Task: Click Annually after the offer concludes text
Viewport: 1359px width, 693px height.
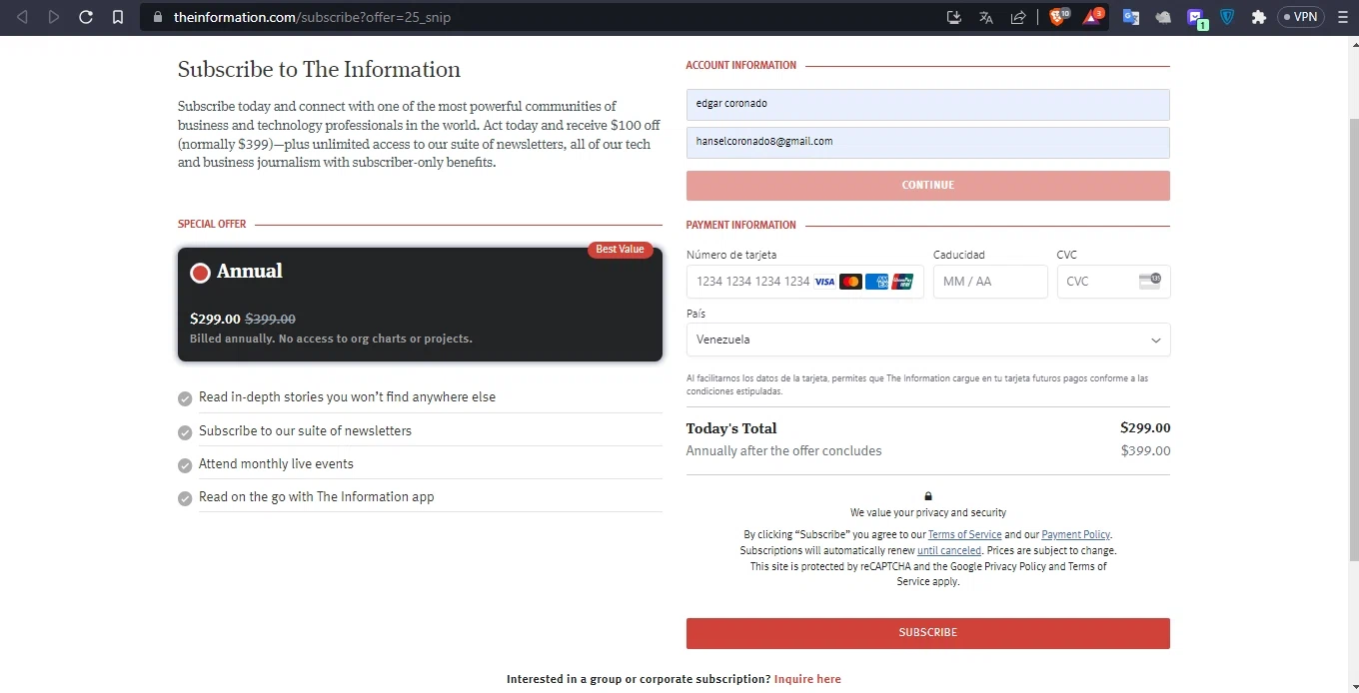Action: (783, 451)
